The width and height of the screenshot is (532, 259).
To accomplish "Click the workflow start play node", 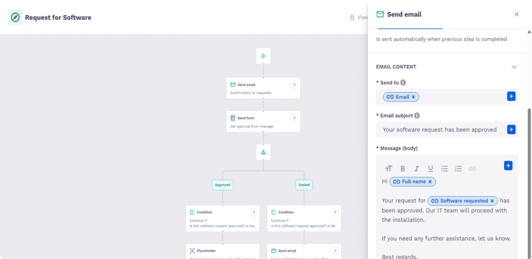I will (x=263, y=56).
